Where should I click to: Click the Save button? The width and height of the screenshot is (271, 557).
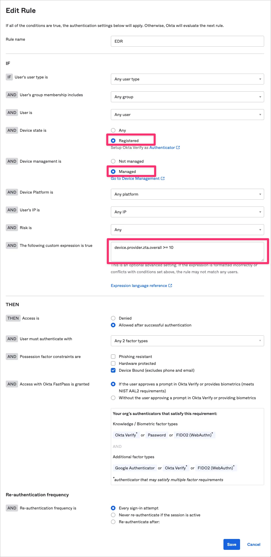click(231, 544)
